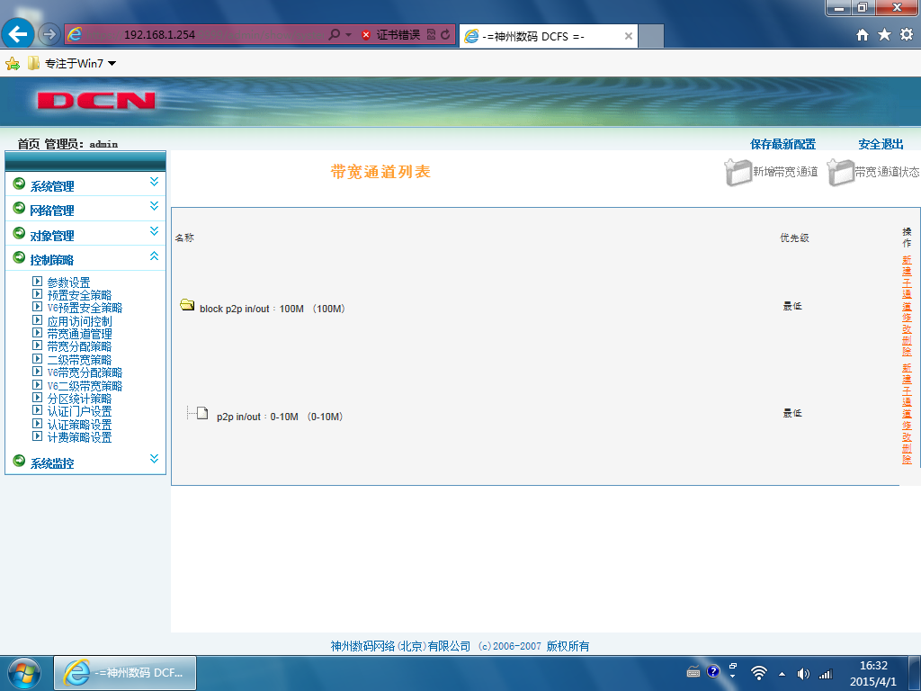
Task: Click the 神州数码 DCFS browser tab
Action: 548,36
